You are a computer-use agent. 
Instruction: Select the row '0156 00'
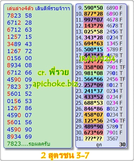pyautogui.click(x=19, y=58)
